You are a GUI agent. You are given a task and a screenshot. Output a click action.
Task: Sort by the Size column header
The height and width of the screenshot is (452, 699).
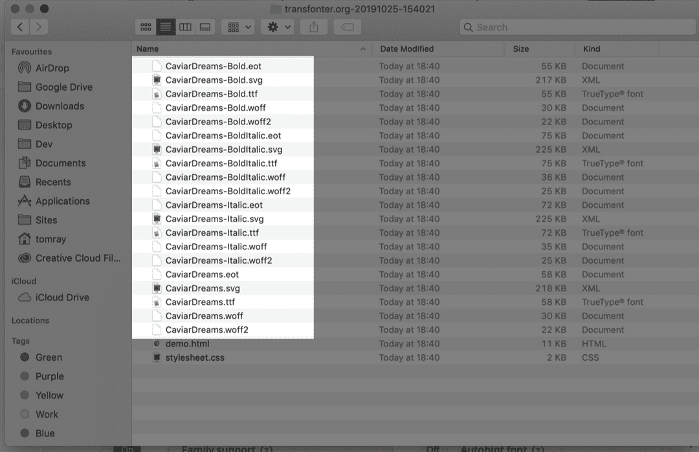click(520, 49)
